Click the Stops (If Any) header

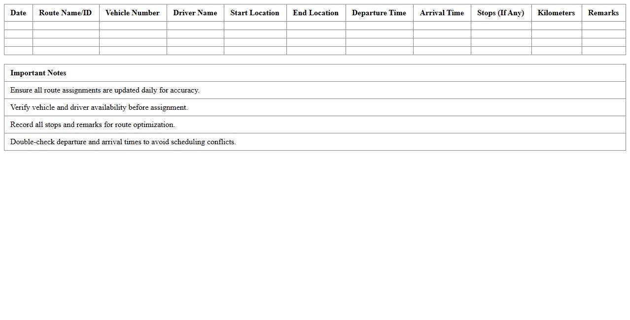501,13
